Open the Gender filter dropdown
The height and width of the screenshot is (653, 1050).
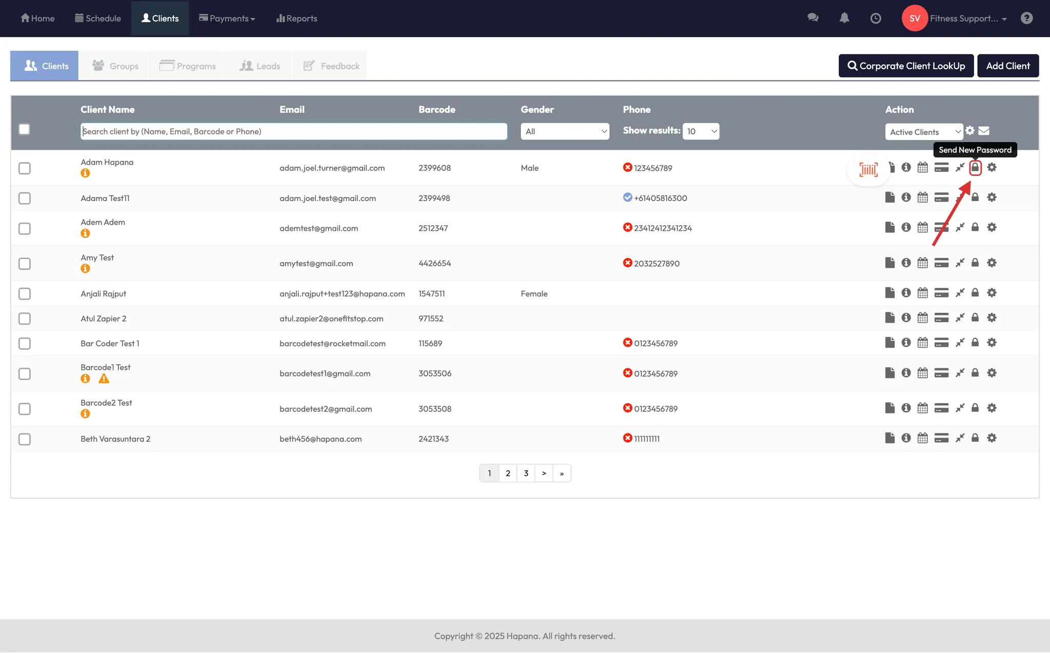click(x=564, y=131)
